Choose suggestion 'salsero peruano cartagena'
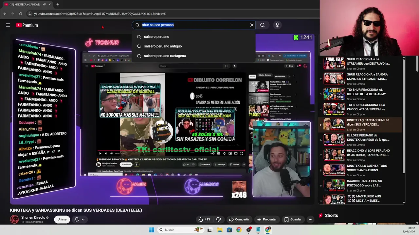This screenshot has width=419, height=235. [193, 56]
